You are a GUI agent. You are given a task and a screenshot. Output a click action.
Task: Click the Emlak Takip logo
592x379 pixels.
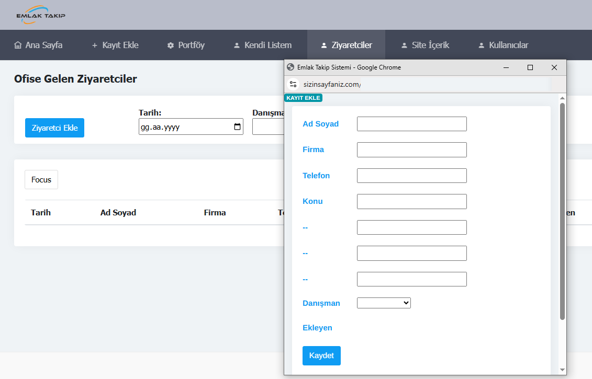click(x=41, y=15)
